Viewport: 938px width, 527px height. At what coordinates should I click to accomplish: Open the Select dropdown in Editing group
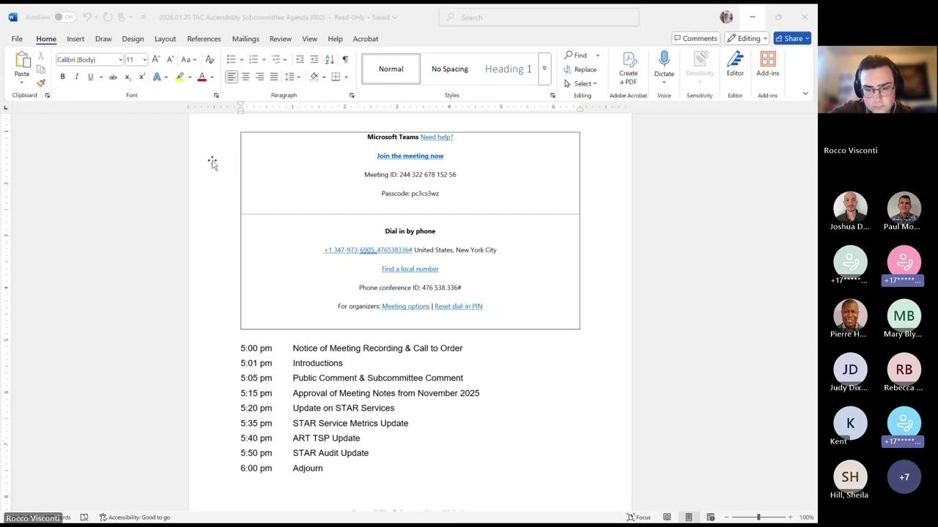pos(580,83)
